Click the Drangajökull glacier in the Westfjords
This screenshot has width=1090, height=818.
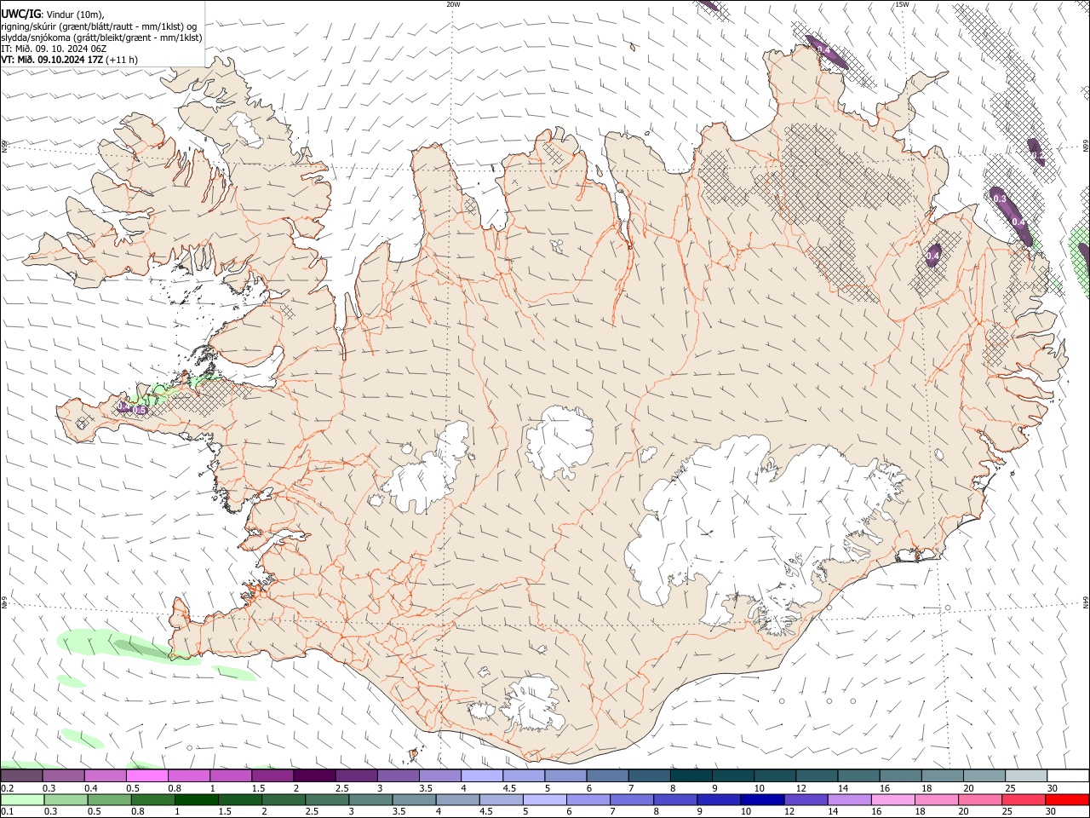tap(247, 129)
